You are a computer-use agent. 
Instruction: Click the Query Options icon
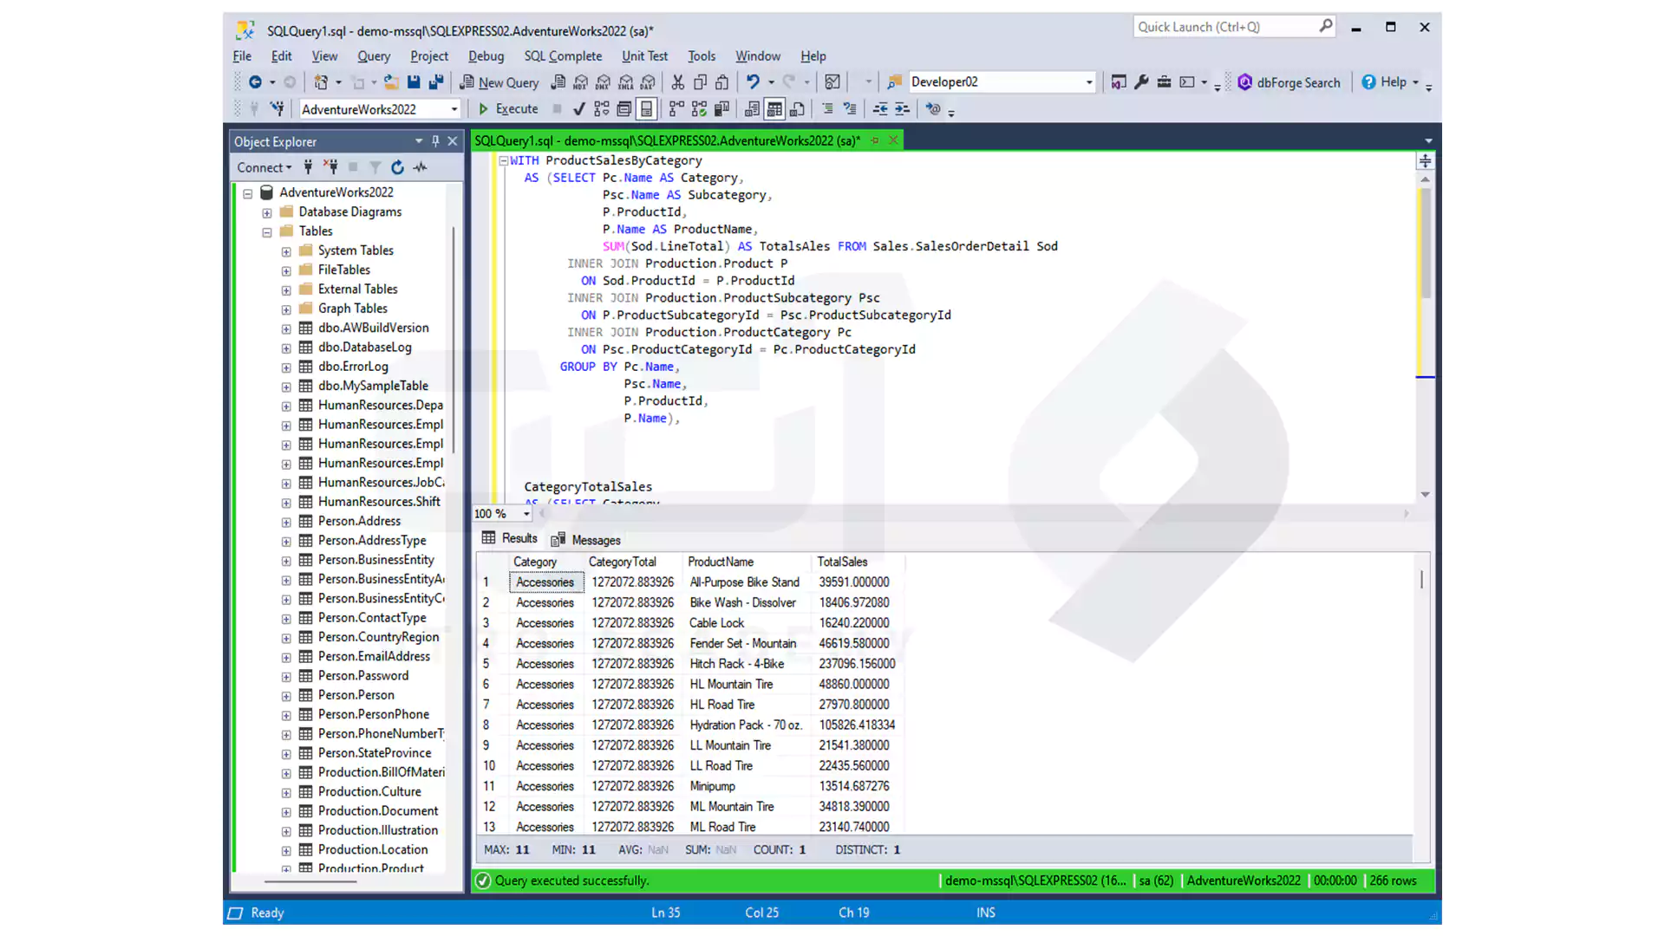click(624, 109)
